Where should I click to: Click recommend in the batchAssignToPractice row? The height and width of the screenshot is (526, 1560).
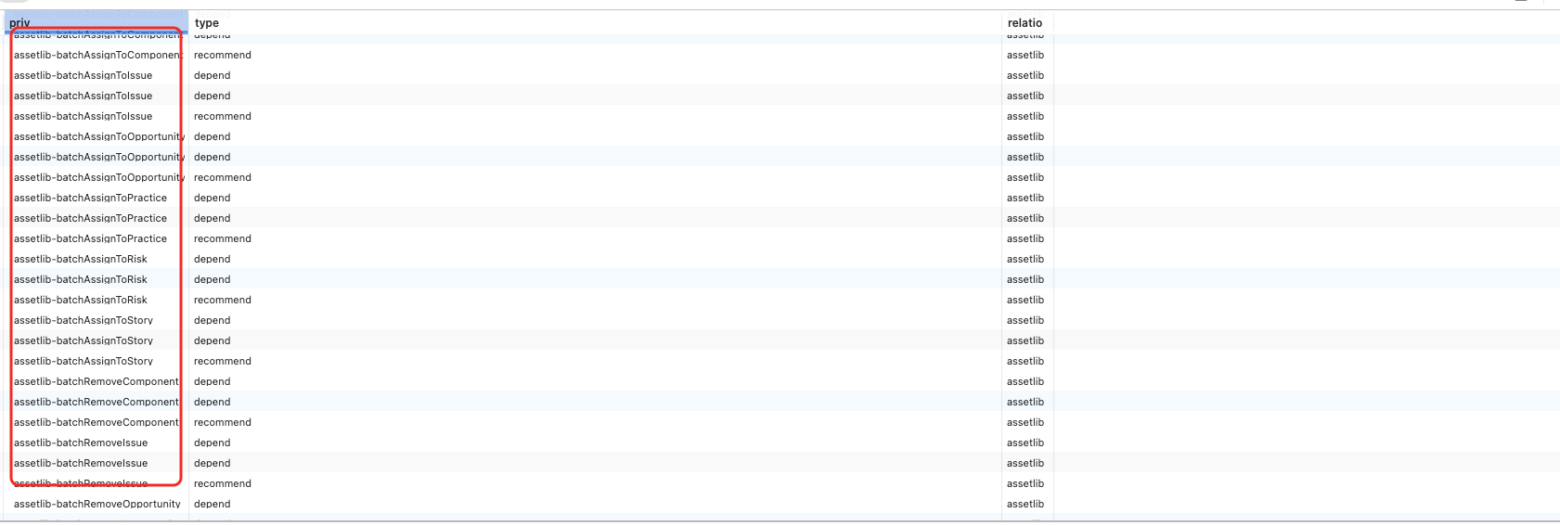(223, 238)
